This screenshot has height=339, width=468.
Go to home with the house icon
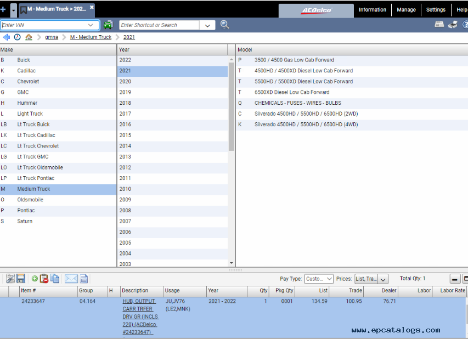pyautogui.click(x=29, y=37)
